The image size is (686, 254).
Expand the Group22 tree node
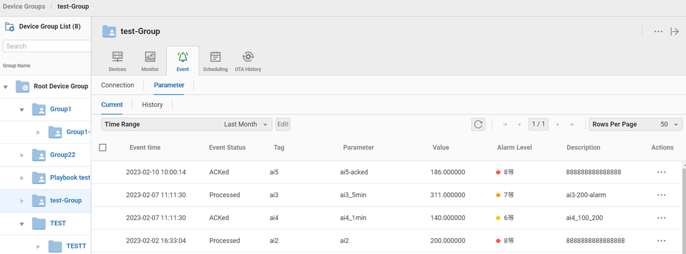tap(22, 155)
